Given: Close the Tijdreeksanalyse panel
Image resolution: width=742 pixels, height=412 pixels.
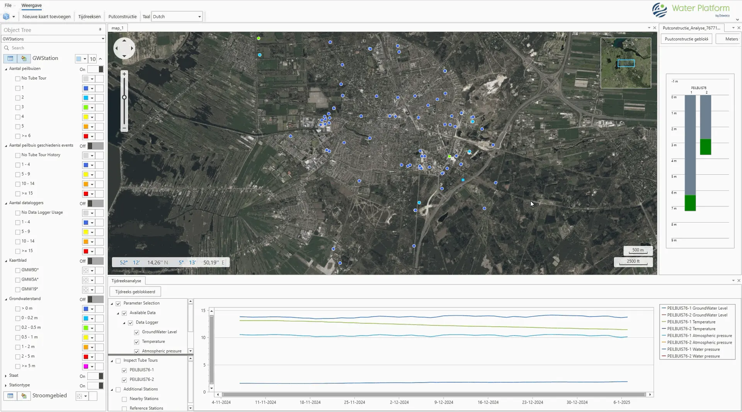Looking at the screenshot, I should point(739,281).
